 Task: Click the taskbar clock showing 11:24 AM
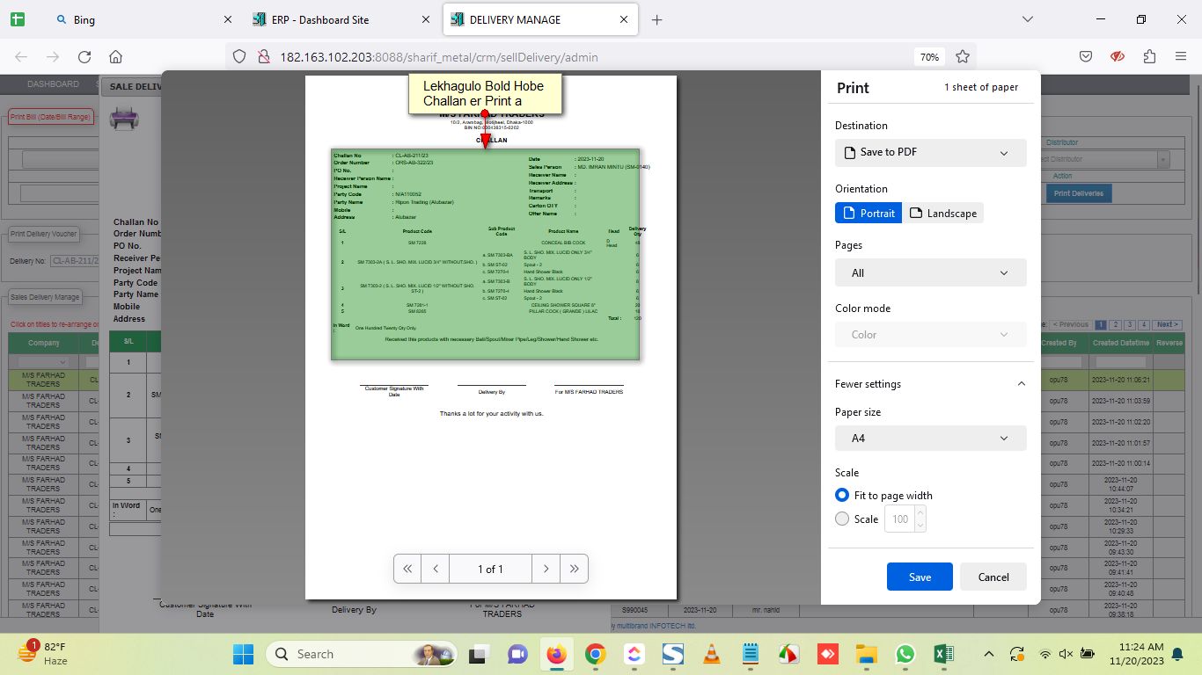point(1136,654)
